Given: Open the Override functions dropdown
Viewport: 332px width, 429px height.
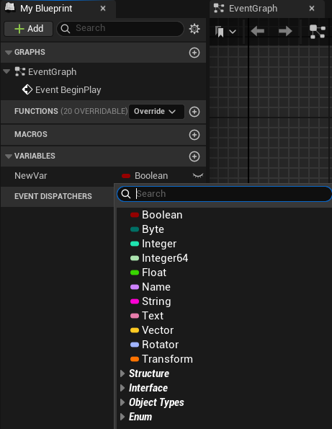Looking at the screenshot, I should click(x=156, y=112).
